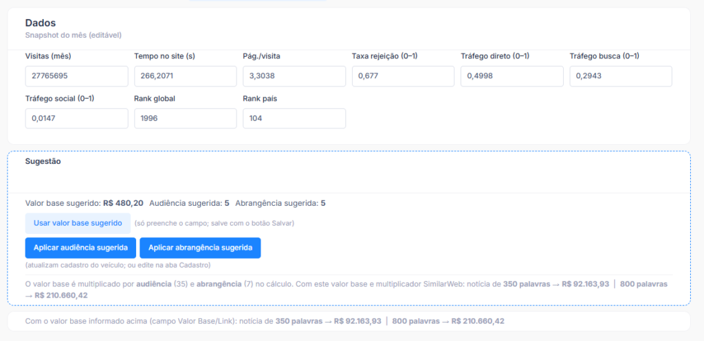Click into Tráfego busca (0–1) input

[620, 76]
